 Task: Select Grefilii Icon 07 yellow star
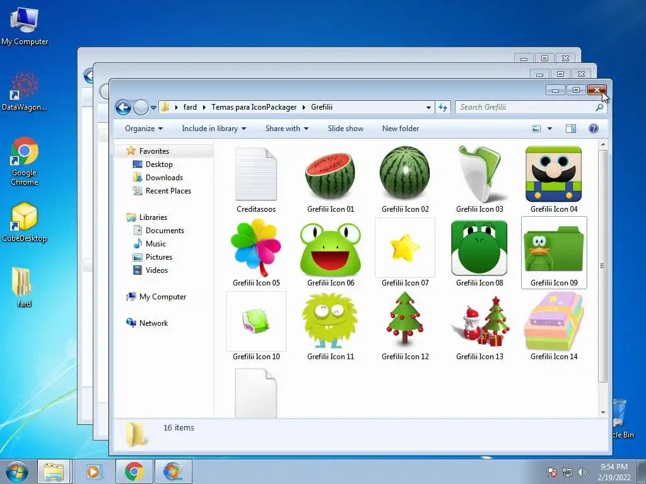(405, 253)
